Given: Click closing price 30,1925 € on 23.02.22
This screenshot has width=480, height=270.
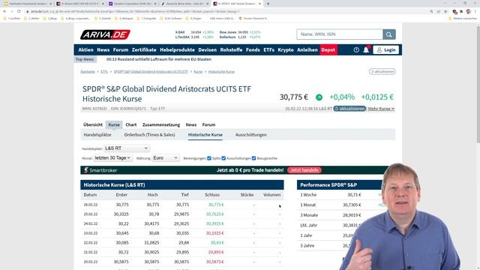Looking at the screenshot, I should click(214, 233).
